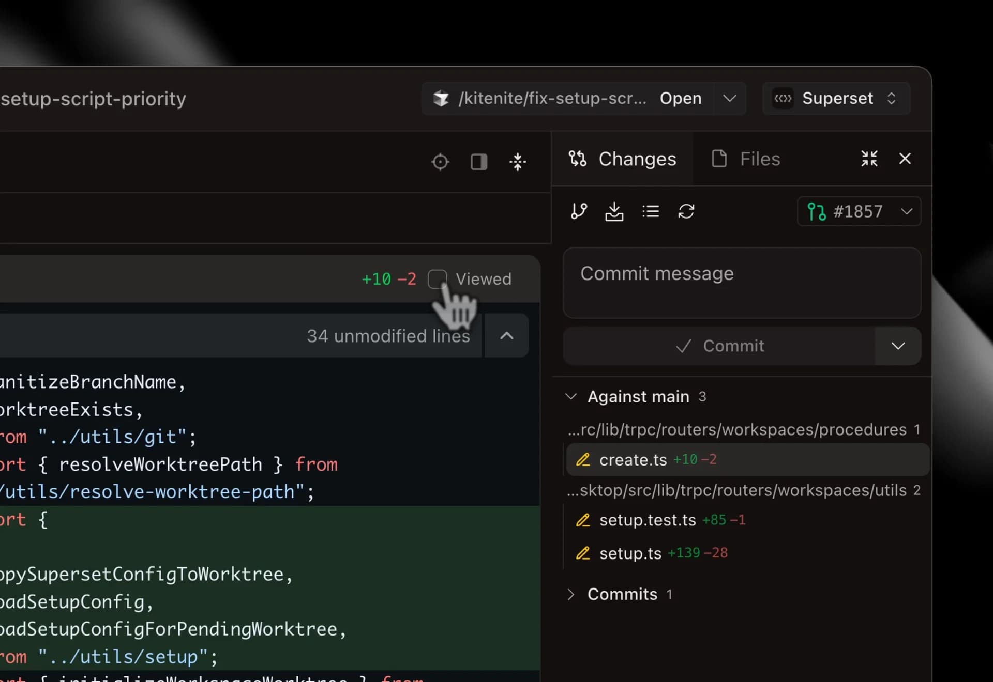Mark the create.ts diff as Viewed
Image resolution: width=993 pixels, height=682 pixels.
tap(438, 279)
